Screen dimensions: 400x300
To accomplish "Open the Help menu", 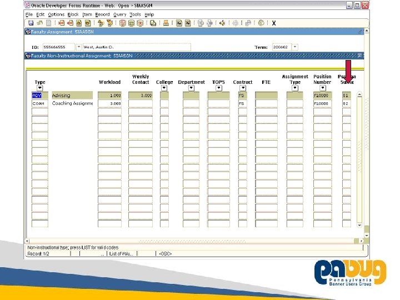I will tap(149, 14).
